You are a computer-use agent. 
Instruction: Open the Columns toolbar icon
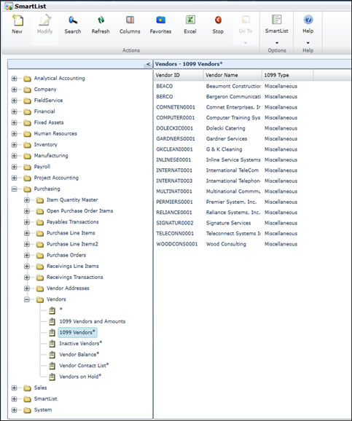click(x=130, y=20)
